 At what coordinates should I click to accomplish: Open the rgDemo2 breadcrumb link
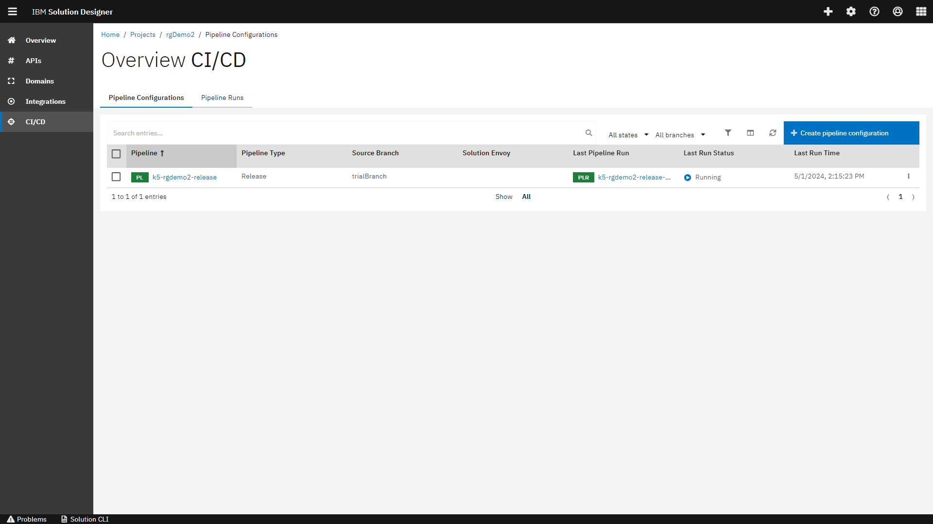[x=180, y=34]
